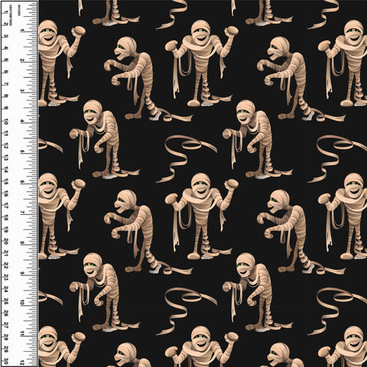Click the 6 inch ruler label

pyautogui.click(x=22, y=182)
